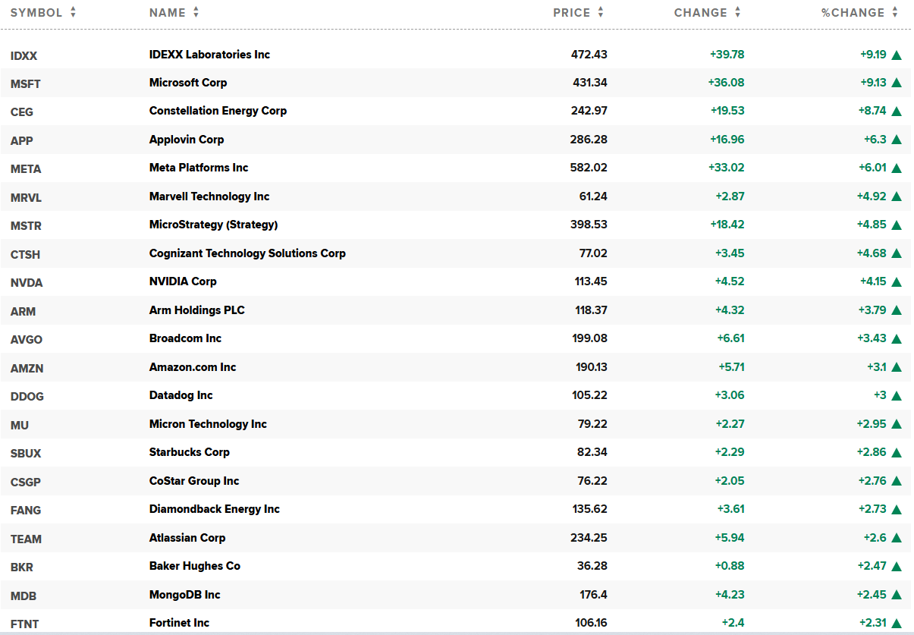
Task: Click the Microsoft Corp company name
Action: (188, 83)
